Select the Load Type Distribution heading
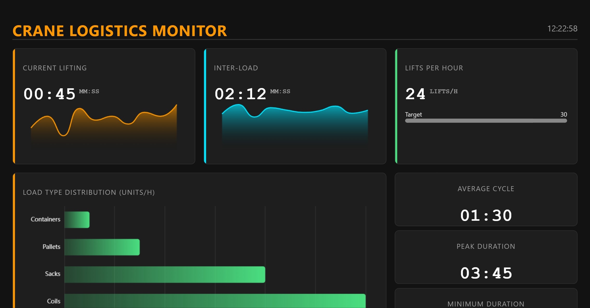Image resolution: width=590 pixels, height=308 pixels. point(89,192)
